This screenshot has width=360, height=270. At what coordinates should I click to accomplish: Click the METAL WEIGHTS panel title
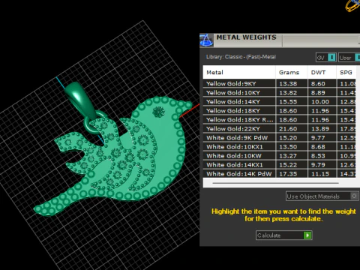click(246, 37)
